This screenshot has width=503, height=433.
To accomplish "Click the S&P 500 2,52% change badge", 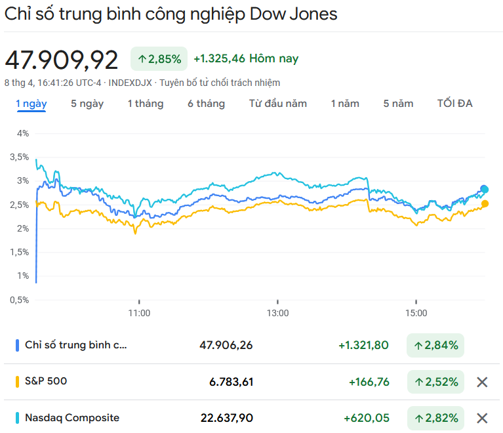I will (435, 382).
